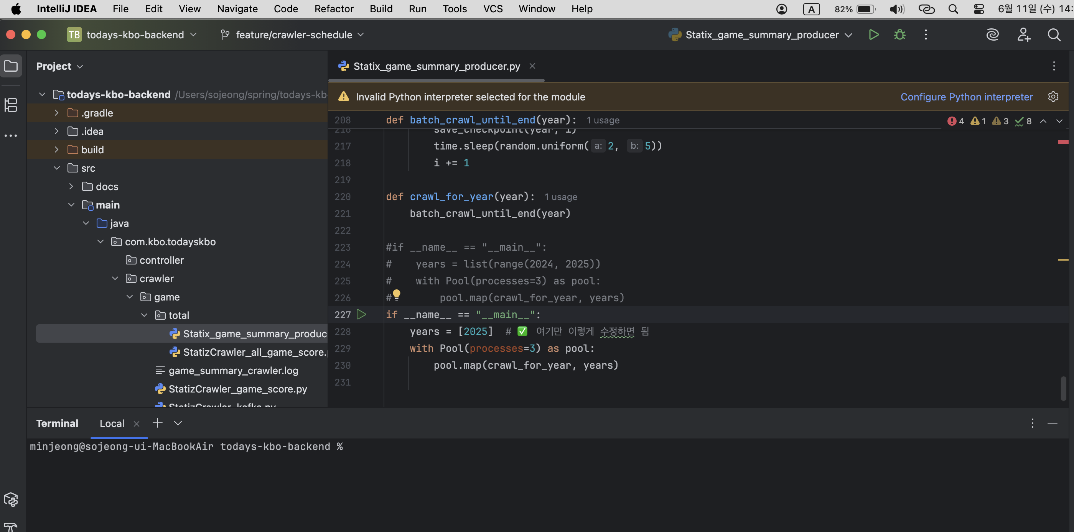Toggle the Project tool window folder icon

[11, 66]
